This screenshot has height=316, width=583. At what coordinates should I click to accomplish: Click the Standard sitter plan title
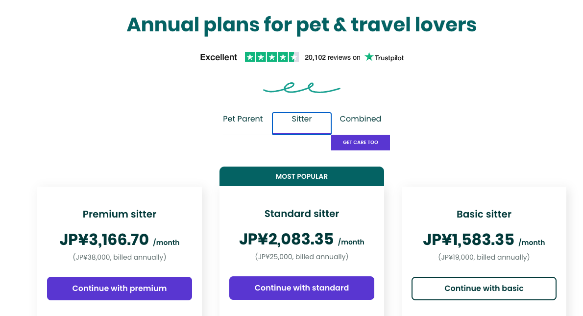coord(302,214)
